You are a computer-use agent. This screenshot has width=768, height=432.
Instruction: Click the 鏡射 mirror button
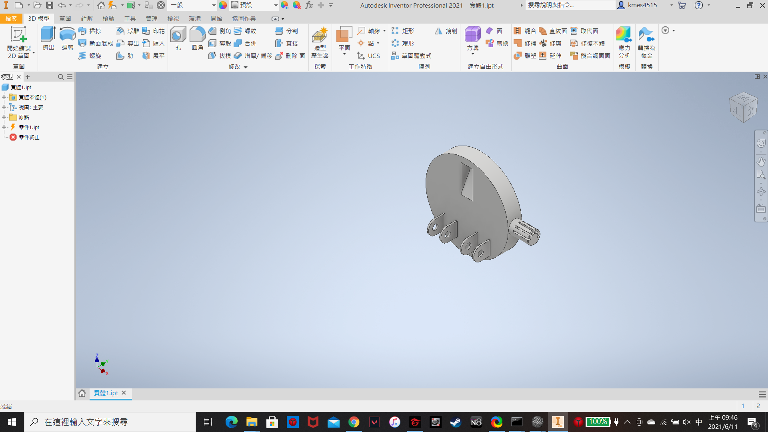pyautogui.click(x=446, y=31)
